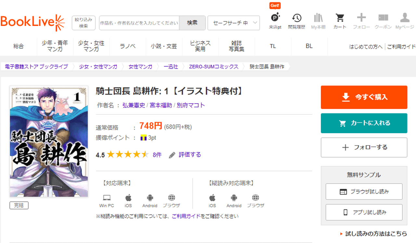Click the pencil 評価する icon

tap(172, 155)
